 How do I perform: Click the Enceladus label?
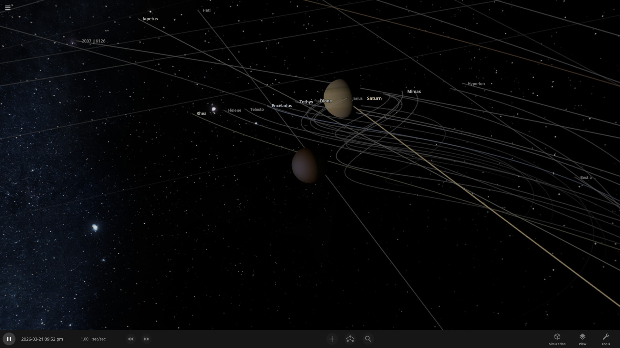click(x=282, y=106)
